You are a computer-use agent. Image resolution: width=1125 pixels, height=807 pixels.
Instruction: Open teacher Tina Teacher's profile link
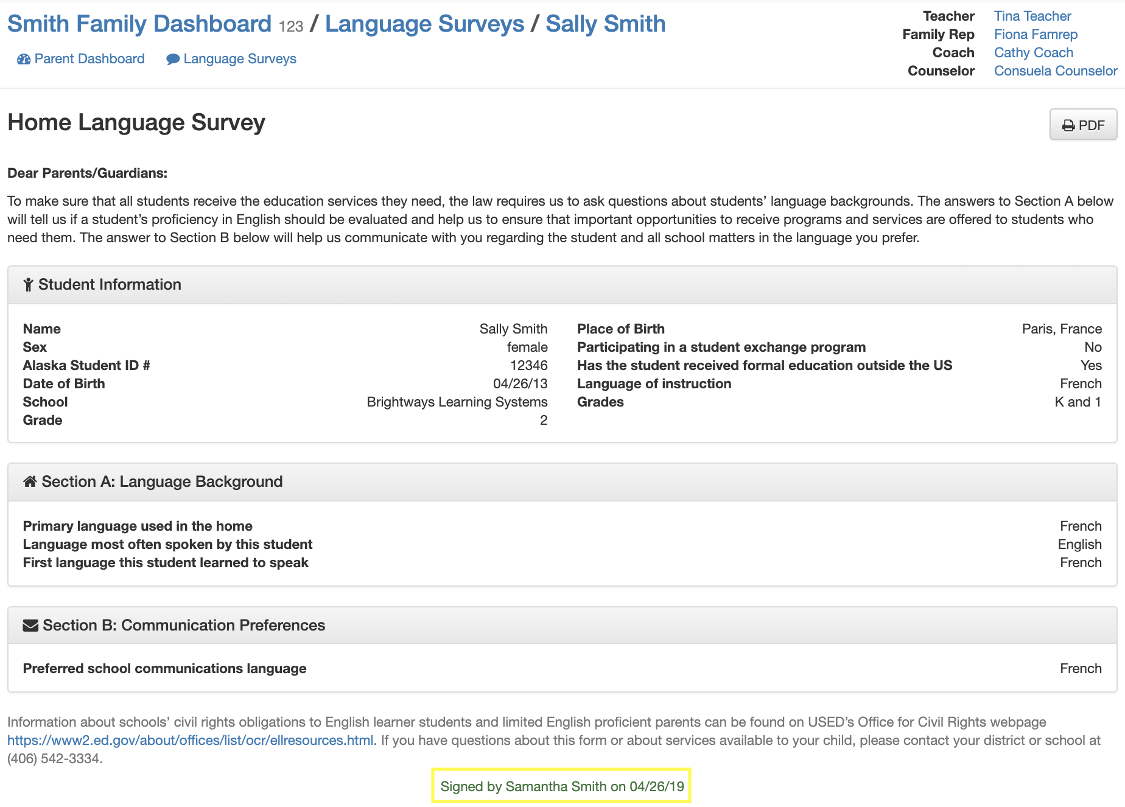coord(1032,16)
